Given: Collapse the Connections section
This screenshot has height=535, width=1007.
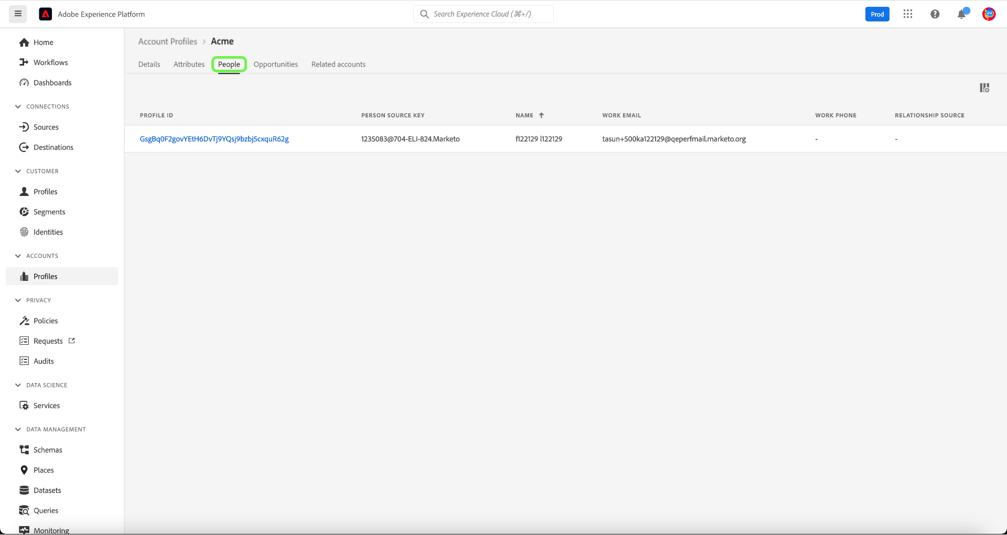Looking at the screenshot, I should pyautogui.click(x=18, y=106).
